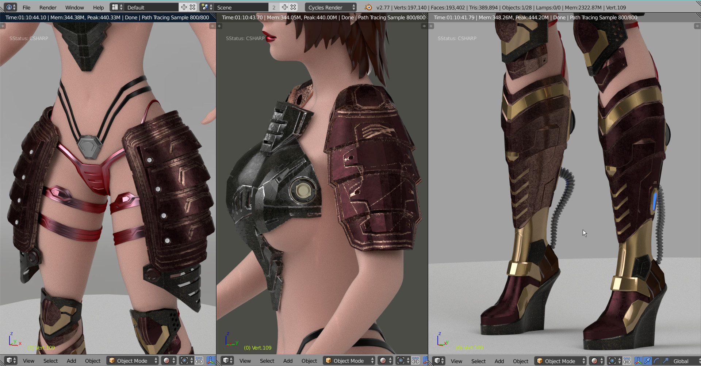This screenshot has height=366, width=701.
Task: Open View menu in middle viewport
Action: pyautogui.click(x=245, y=361)
